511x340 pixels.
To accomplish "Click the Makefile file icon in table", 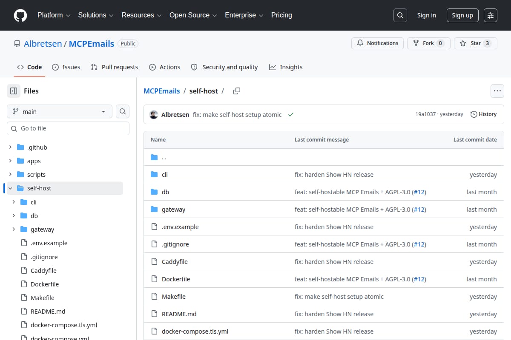I will pyautogui.click(x=154, y=297).
